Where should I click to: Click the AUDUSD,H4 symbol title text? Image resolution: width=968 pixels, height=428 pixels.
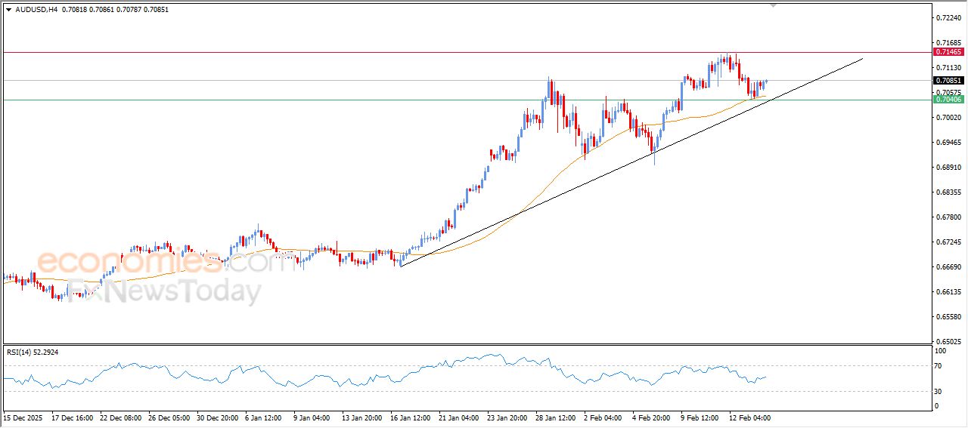coord(36,10)
